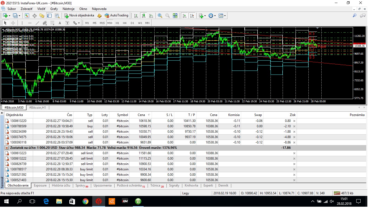
Task: Switch to M1 timeframe
Action: [x=87, y=23]
